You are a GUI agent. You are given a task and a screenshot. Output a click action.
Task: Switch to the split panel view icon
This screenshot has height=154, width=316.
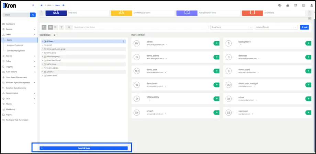[44, 27]
